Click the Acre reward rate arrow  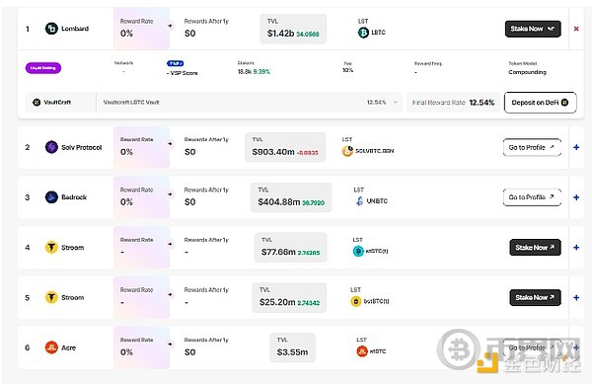click(171, 344)
